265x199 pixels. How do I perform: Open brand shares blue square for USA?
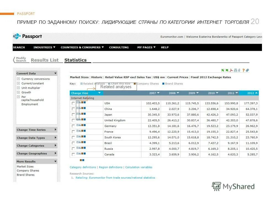(85, 102)
